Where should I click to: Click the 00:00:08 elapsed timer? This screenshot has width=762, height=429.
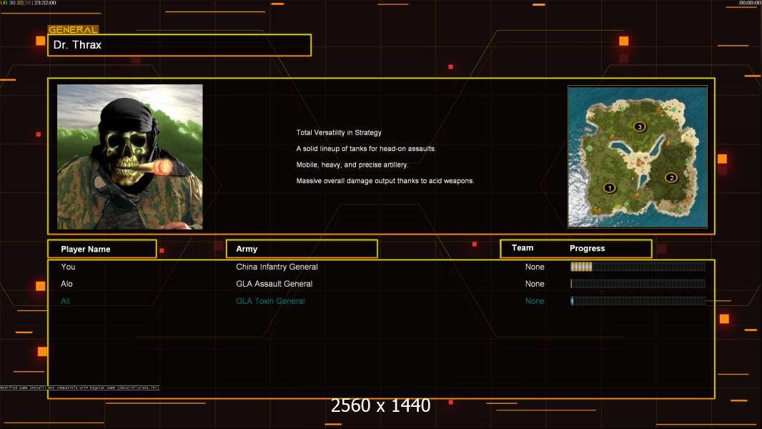[x=750, y=3]
